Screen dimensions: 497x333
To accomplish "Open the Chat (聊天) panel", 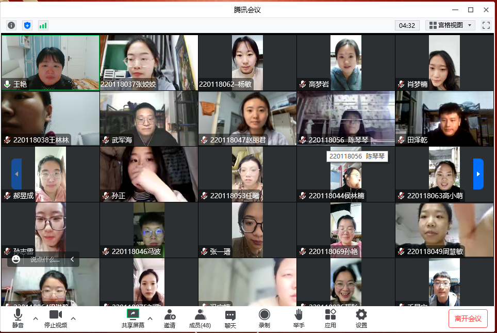I will coord(230,318).
